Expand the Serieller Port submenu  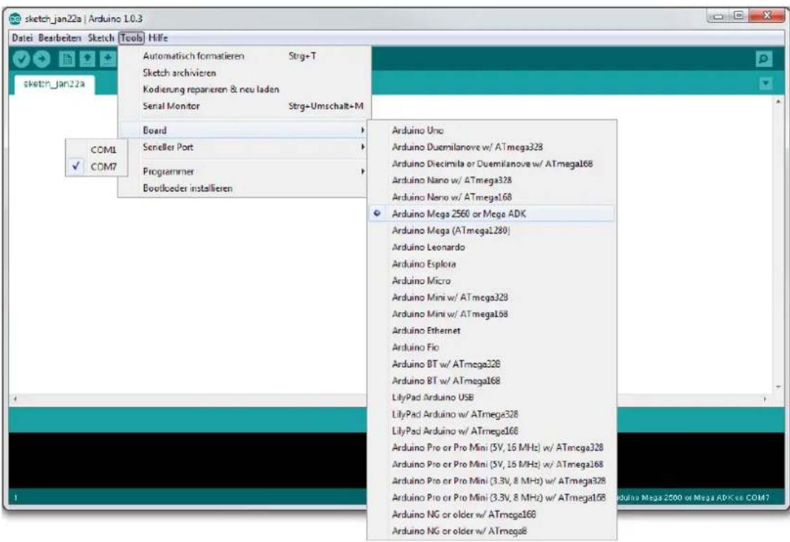(244, 147)
